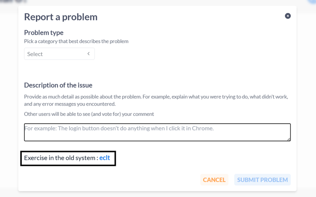Click the Report a problem heading
This screenshot has height=197, width=316.
61,17
